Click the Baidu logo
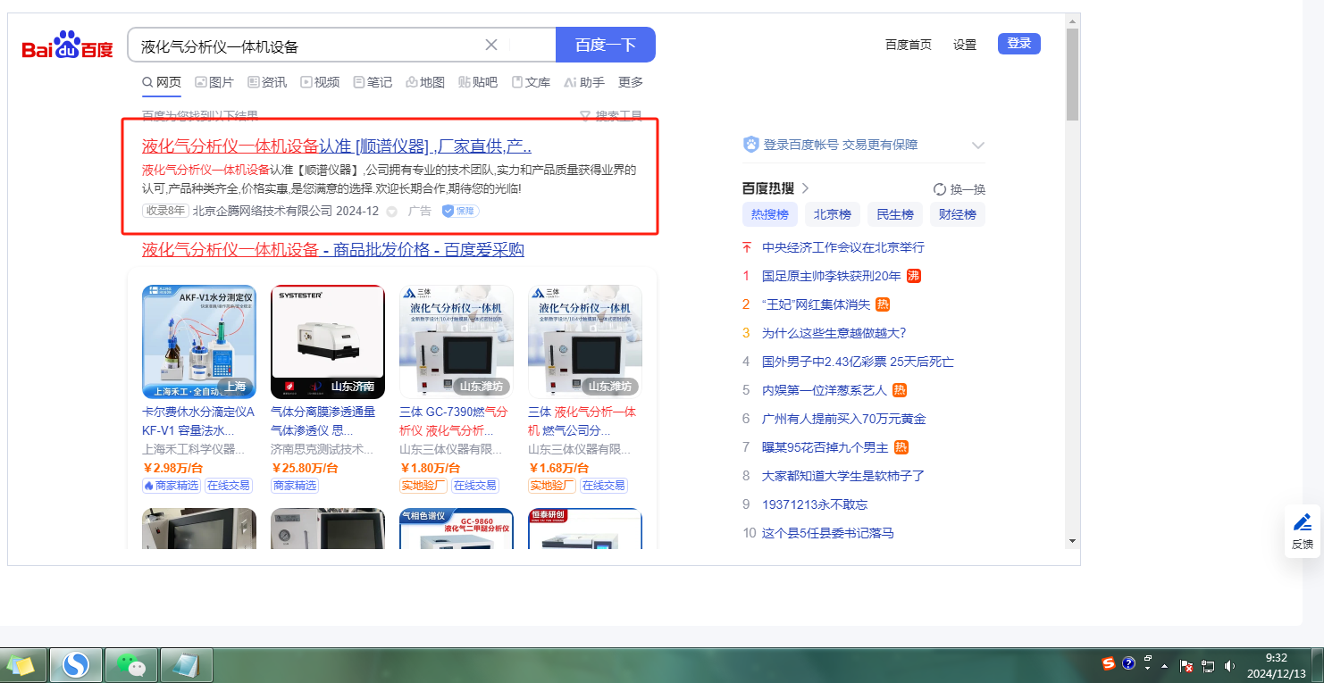1324x683 pixels. pyautogui.click(x=68, y=46)
